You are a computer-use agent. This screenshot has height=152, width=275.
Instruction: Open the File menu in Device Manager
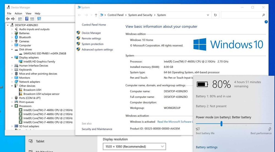coord(9,13)
